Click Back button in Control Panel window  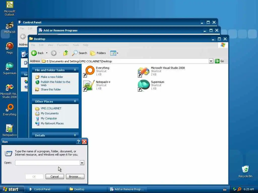(23, 36)
